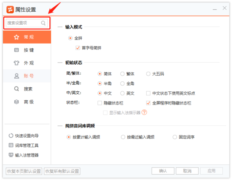
Task: Click 恢复本页默认设置 button
Action: (24, 171)
